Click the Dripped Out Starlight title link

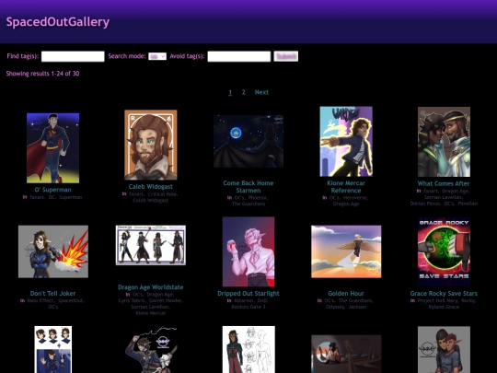(248, 294)
